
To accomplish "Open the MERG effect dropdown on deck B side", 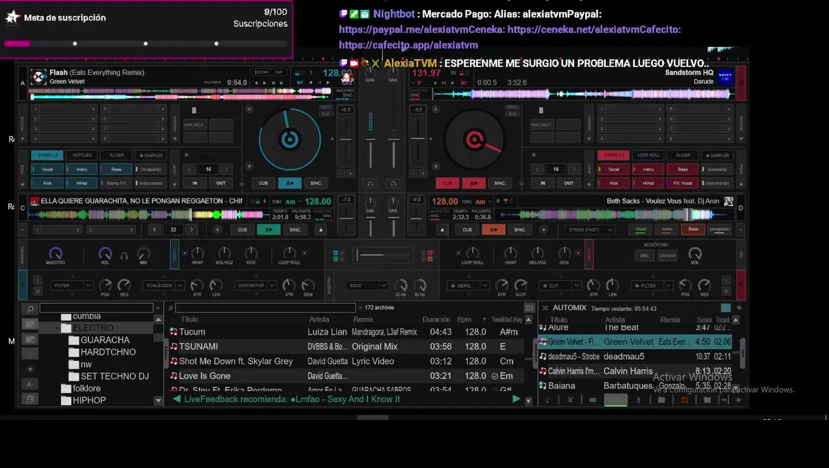I will tap(469, 285).
